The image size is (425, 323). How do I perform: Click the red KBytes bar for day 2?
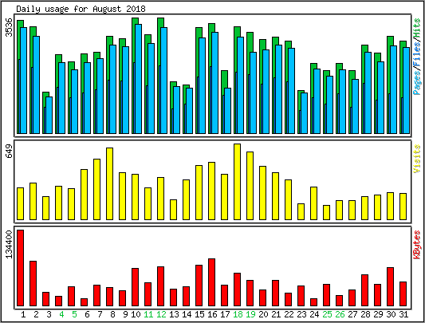click(33, 284)
